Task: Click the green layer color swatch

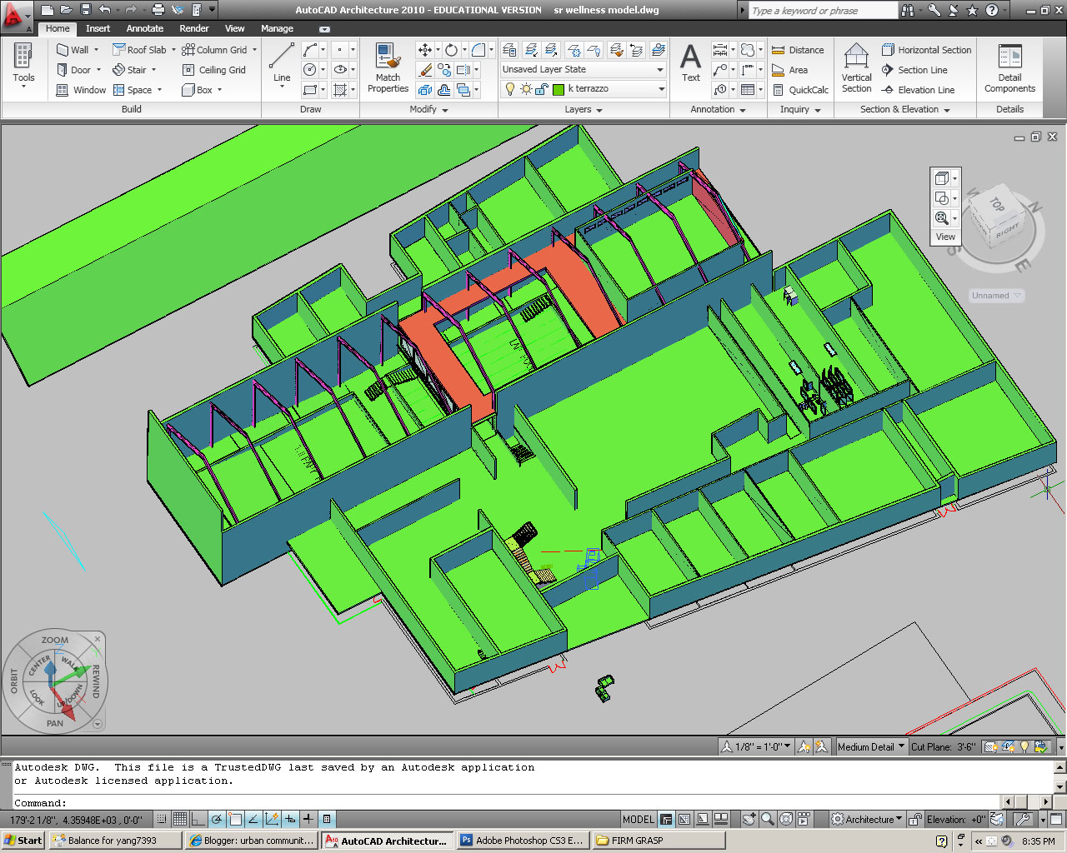Action: 559,89
